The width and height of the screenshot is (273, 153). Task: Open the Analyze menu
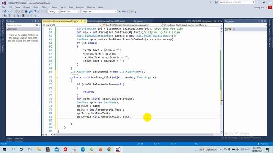click(x=80, y=7)
